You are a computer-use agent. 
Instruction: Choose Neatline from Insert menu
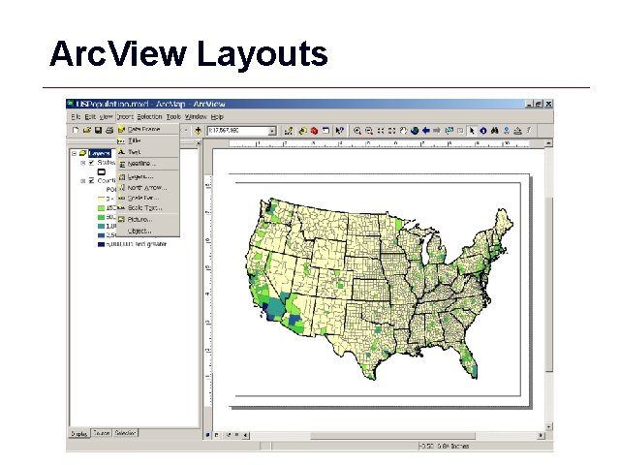point(148,164)
